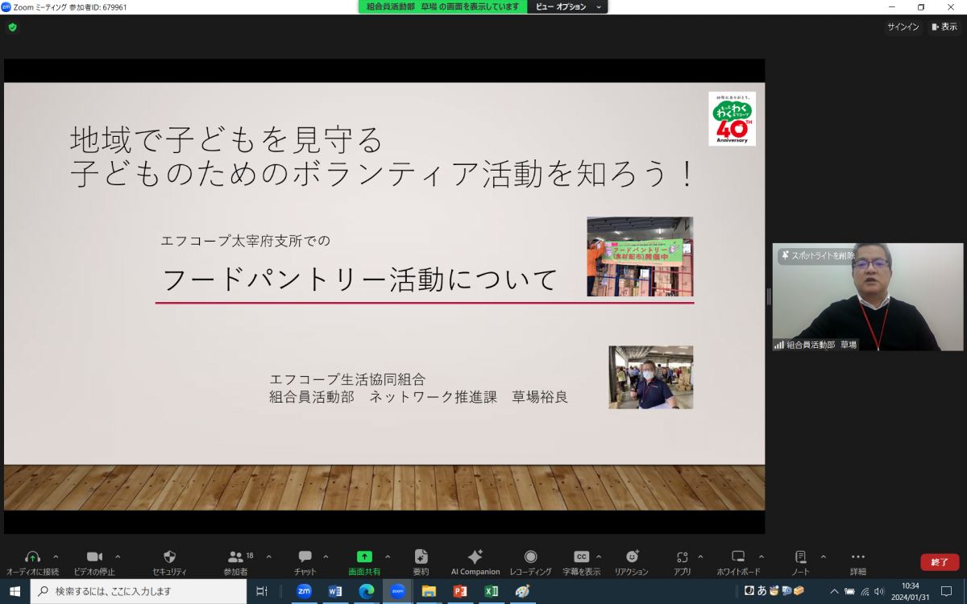
Task: Expand video options arrow
Action: 118,556
